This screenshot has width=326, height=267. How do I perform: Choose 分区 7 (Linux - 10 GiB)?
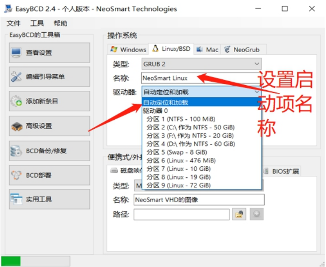pyautogui.click(x=202, y=169)
